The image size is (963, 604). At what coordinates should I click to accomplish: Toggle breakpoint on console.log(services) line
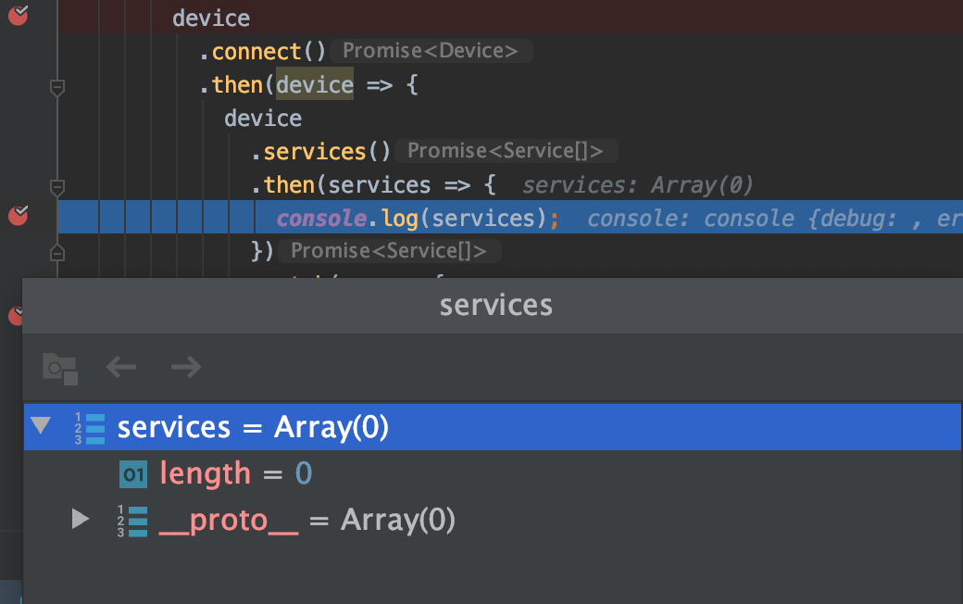[x=18, y=215]
